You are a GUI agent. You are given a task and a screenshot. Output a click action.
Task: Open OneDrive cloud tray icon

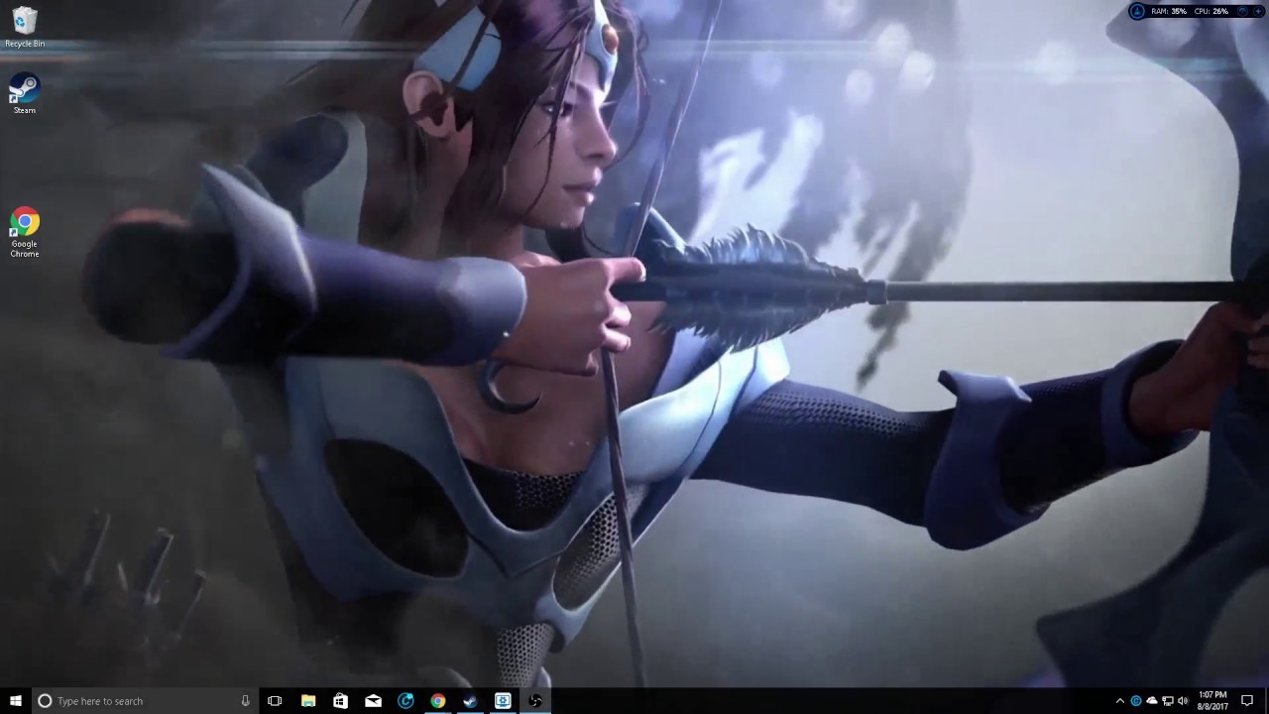pyautogui.click(x=1152, y=701)
